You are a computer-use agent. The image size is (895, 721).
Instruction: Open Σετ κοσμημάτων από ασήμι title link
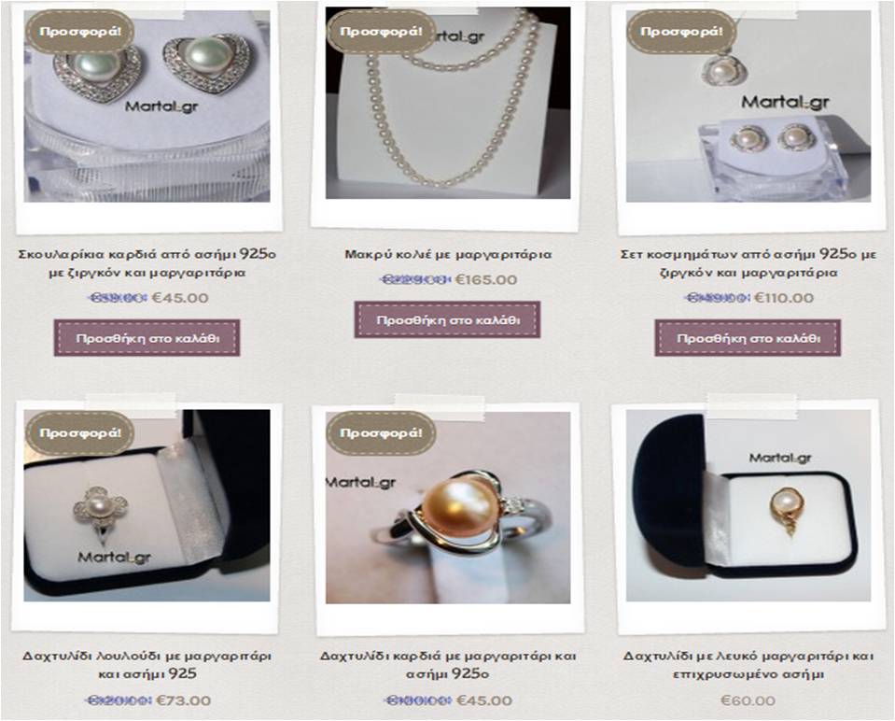click(748, 262)
